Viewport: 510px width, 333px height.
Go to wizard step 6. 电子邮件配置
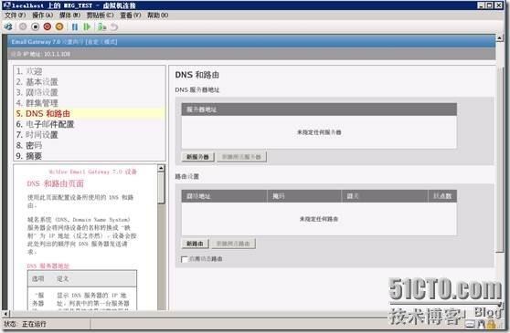click(x=45, y=124)
